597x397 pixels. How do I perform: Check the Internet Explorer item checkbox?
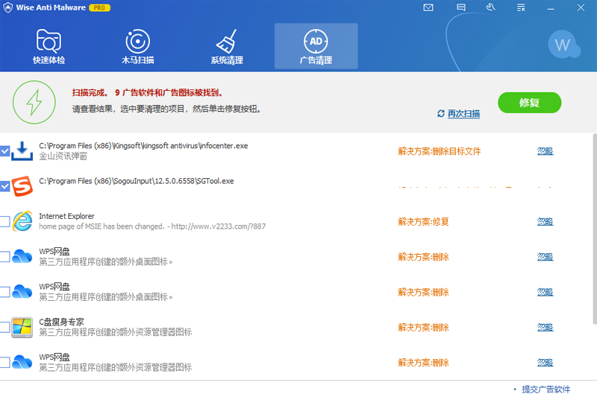pos(4,221)
